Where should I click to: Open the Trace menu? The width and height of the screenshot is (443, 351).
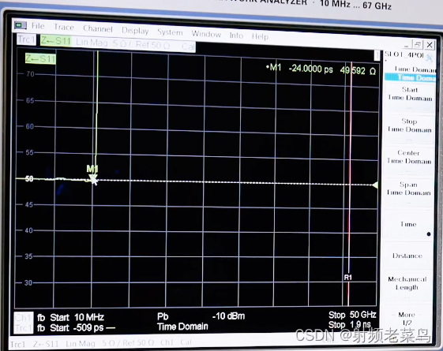click(64, 28)
